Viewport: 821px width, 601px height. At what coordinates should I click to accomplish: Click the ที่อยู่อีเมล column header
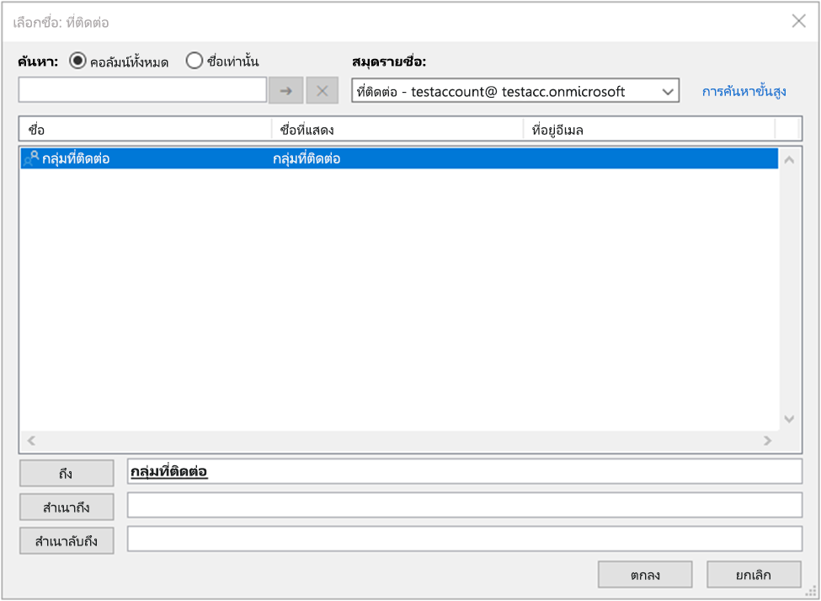click(648, 130)
